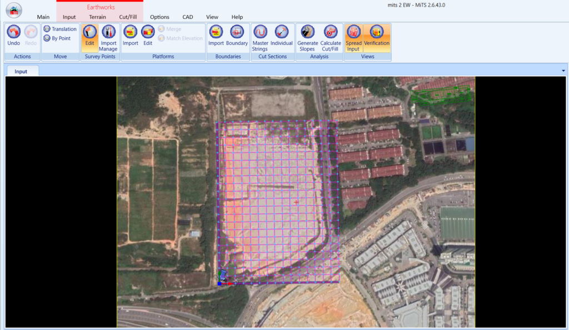Image resolution: width=569 pixels, height=330 pixels.
Task: Import platforms using the Import icon
Action: click(x=130, y=35)
